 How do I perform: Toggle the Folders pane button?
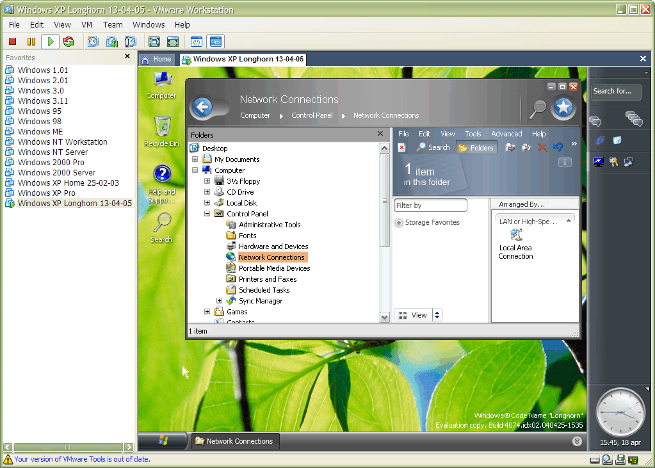[476, 147]
